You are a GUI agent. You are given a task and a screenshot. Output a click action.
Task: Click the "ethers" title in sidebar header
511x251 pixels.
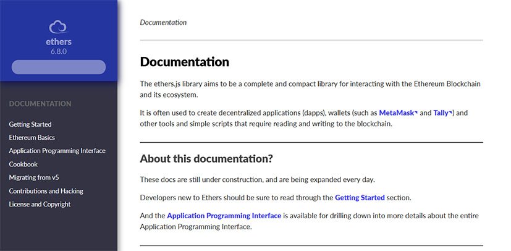click(x=59, y=42)
